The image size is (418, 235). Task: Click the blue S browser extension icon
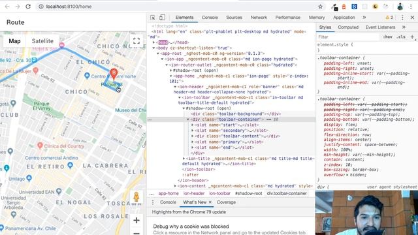[354, 7]
